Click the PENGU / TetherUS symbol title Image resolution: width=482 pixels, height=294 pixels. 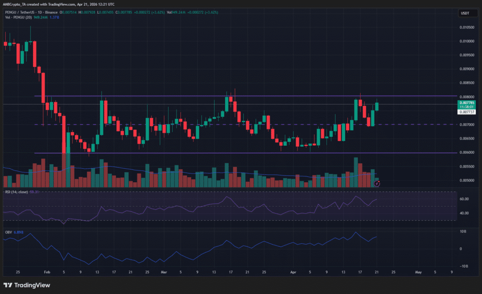click(31, 12)
